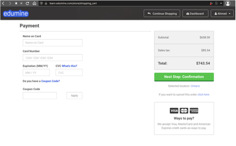Screen dimensions: 236x146
Task: Open the Dashboard button
Action: pos(195,14)
